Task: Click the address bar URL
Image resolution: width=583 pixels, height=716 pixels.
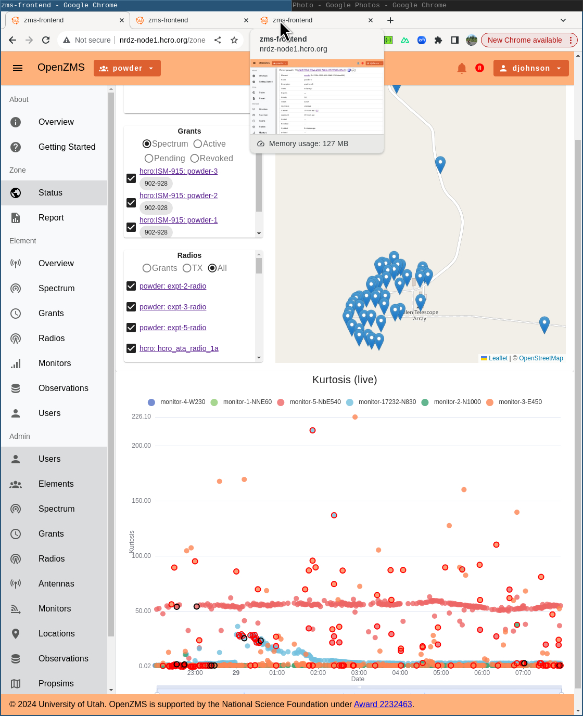Action: point(162,40)
